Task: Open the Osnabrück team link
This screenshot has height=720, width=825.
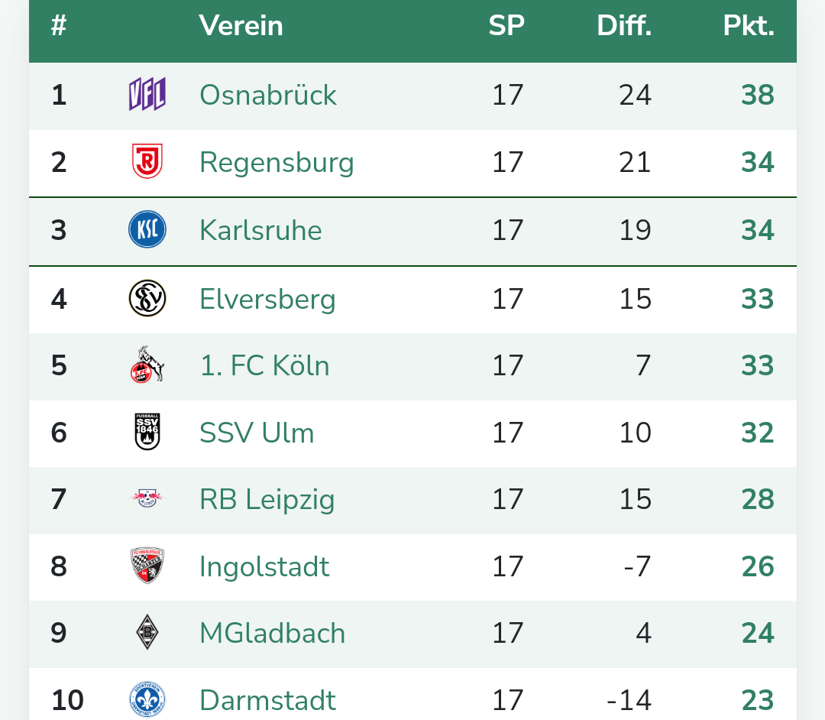Action: (x=267, y=95)
